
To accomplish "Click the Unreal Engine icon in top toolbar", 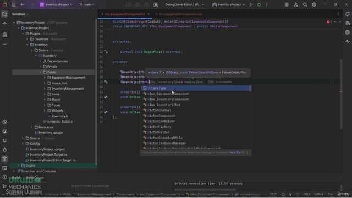I will 156,4.
